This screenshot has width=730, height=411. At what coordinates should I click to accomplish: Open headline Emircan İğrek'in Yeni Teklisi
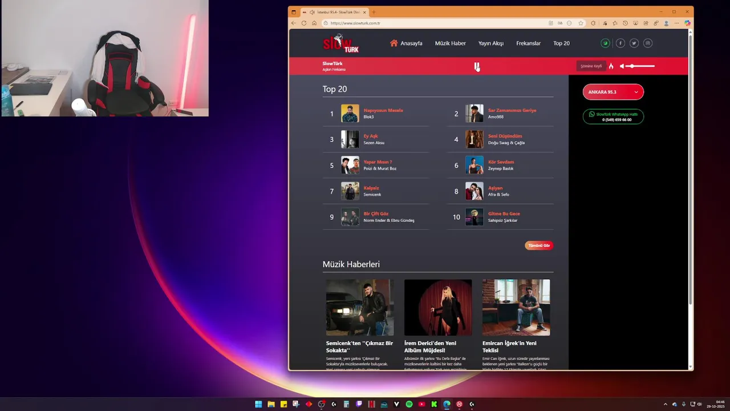[510, 346]
